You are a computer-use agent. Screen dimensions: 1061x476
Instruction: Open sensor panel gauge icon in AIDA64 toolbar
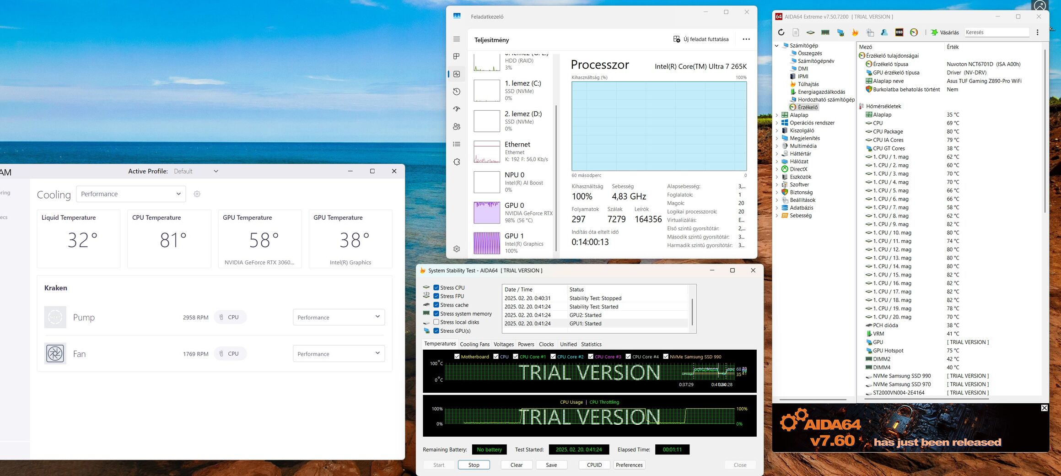[914, 32]
